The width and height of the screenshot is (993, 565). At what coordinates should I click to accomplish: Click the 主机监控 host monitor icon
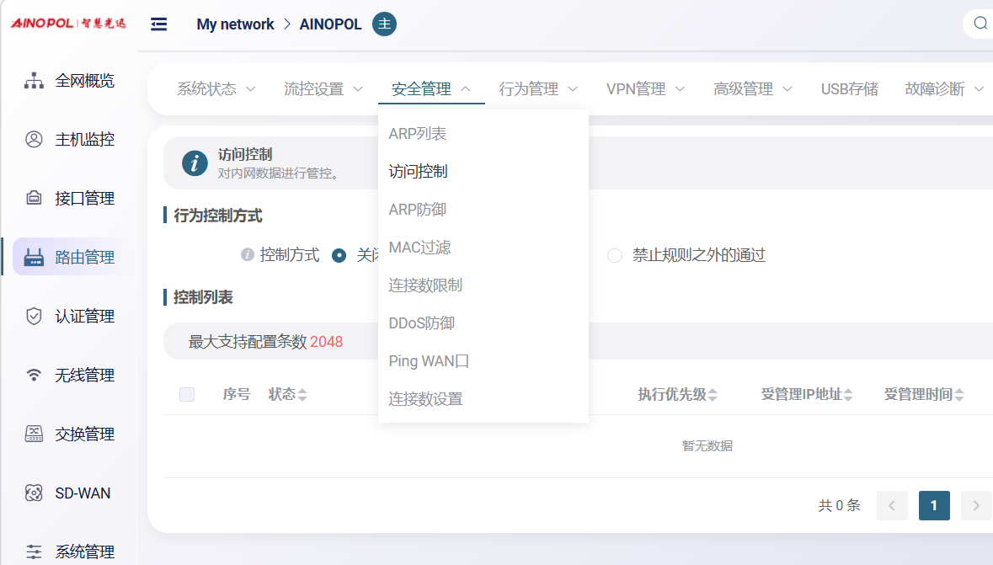coord(34,140)
